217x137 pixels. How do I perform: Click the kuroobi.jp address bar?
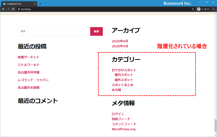(x=89, y=9)
